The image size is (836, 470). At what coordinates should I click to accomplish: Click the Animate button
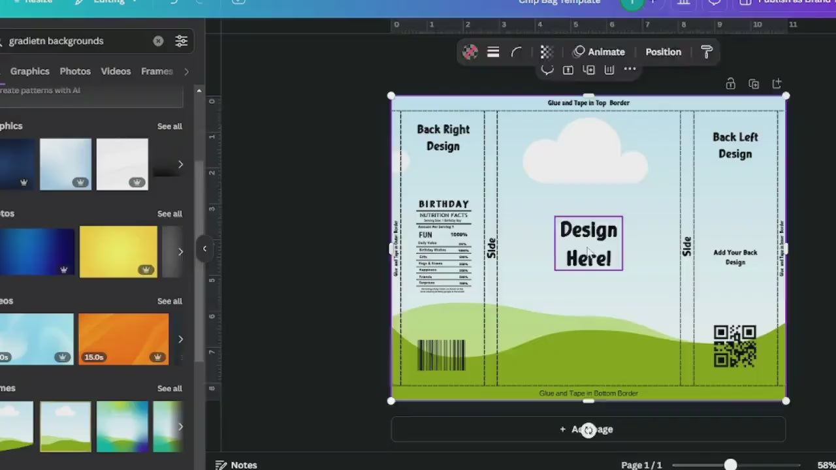(599, 52)
